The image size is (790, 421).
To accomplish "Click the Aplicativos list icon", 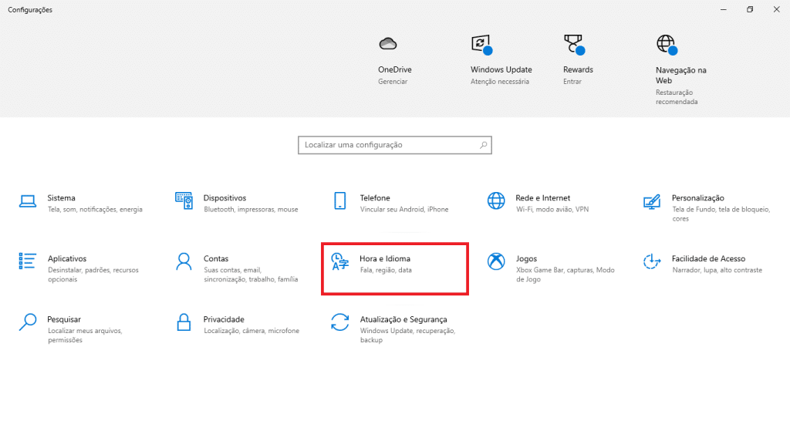I will 28,261.
